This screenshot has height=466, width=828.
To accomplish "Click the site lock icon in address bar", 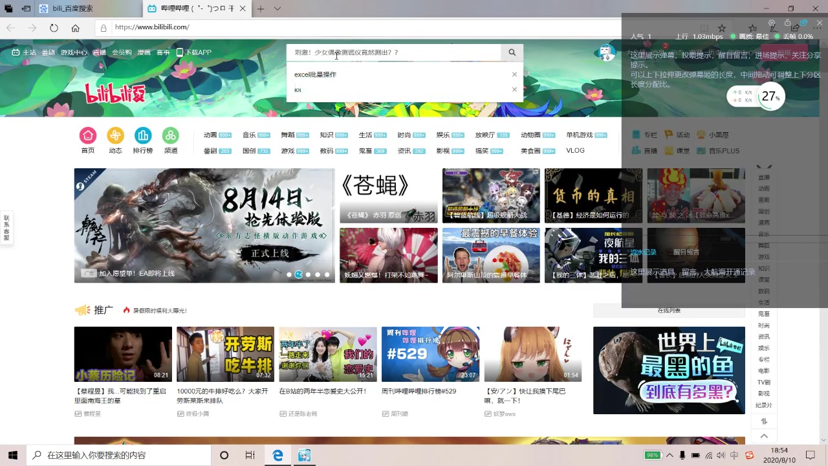I will point(103,28).
